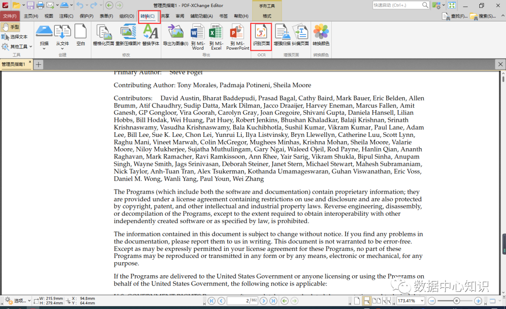
Task: Click Recompress Images (重新压缩图片)
Action: pyautogui.click(x=128, y=35)
